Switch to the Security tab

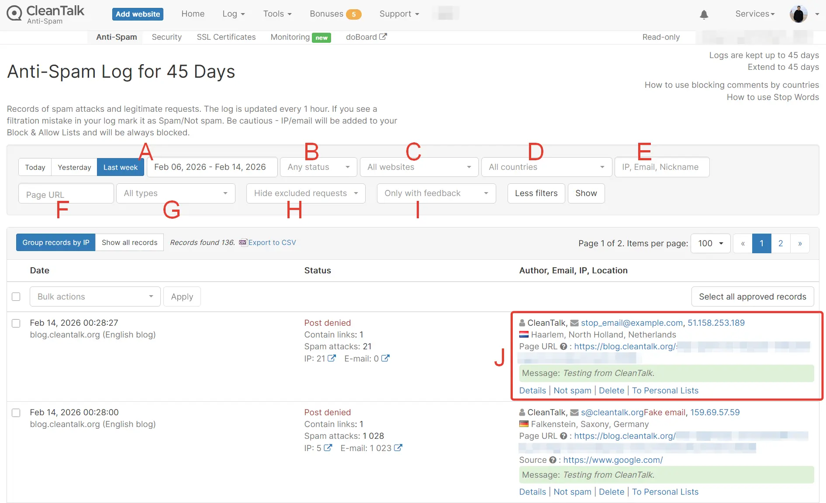pyautogui.click(x=166, y=37)
